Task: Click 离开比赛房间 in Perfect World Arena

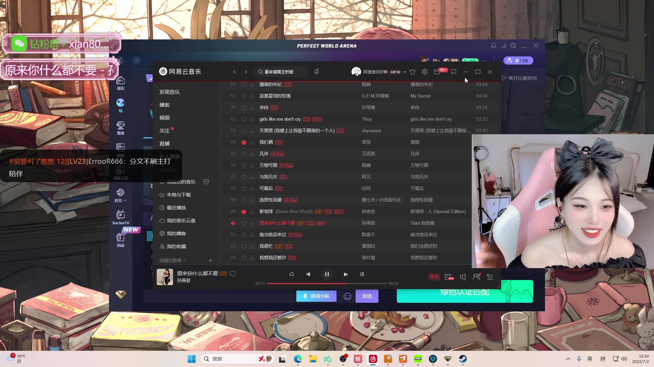Action: click(x=519, y=78)
